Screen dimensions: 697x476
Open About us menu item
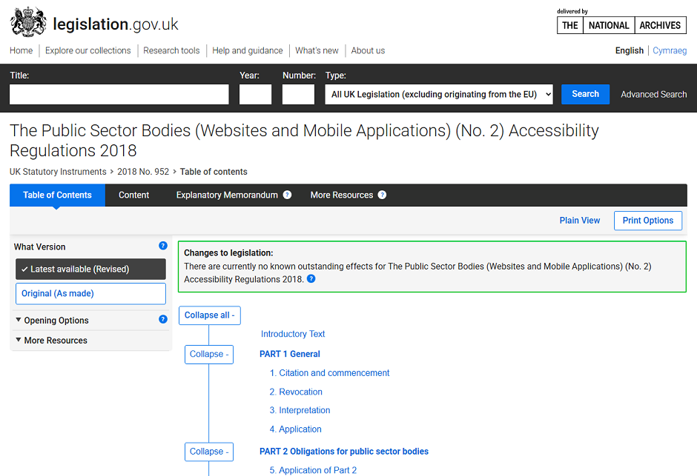click(368, 50)
